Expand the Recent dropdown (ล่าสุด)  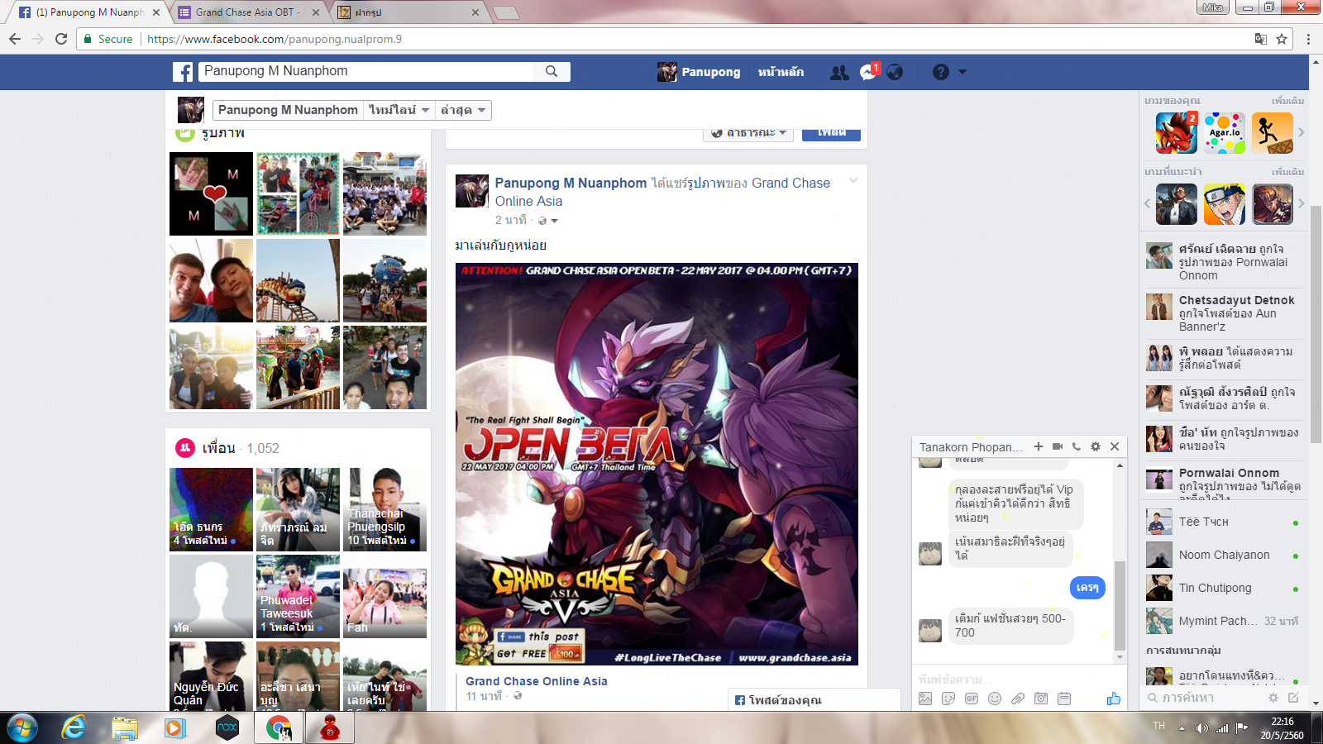pyautogui.click(x=463, y=110)
